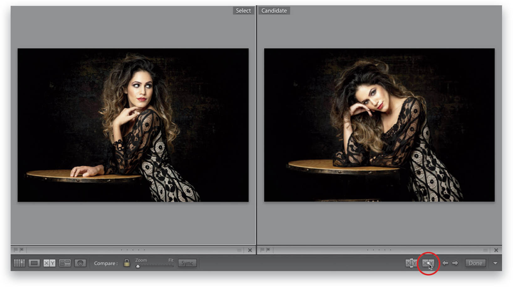The height and width of the screenshot is (287, 513).
Task: Click Done to exit Compare view
Action: (x=475, y=263)
